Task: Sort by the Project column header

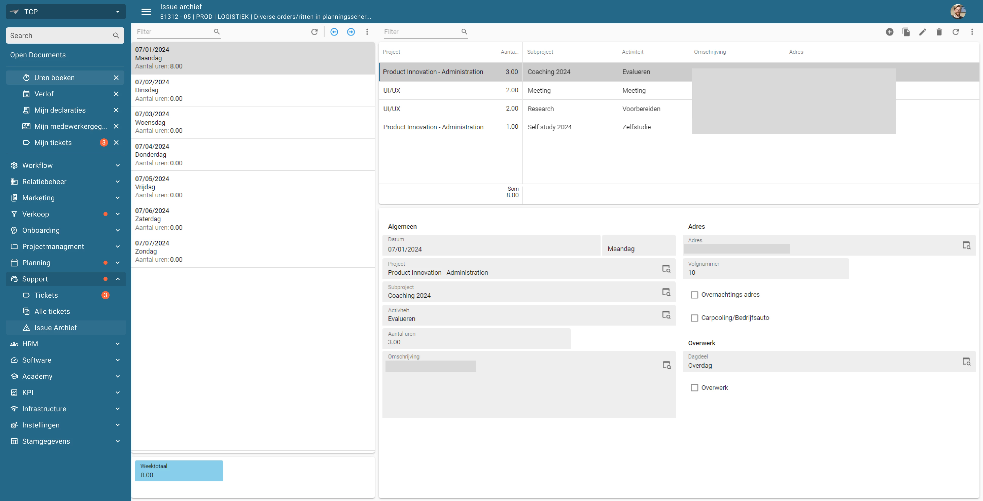Action: click(x=392, y=52)
